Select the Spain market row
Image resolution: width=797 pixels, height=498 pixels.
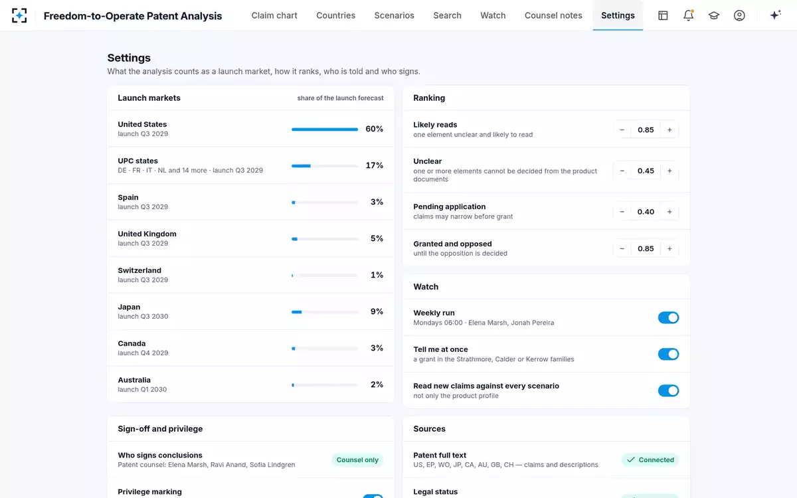(250, 202)
